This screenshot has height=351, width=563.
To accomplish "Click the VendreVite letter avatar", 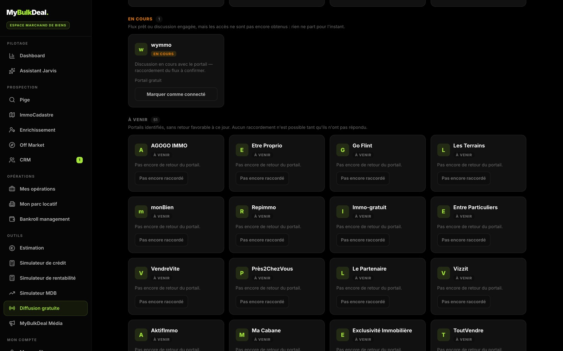I will [x=141, y=273].
